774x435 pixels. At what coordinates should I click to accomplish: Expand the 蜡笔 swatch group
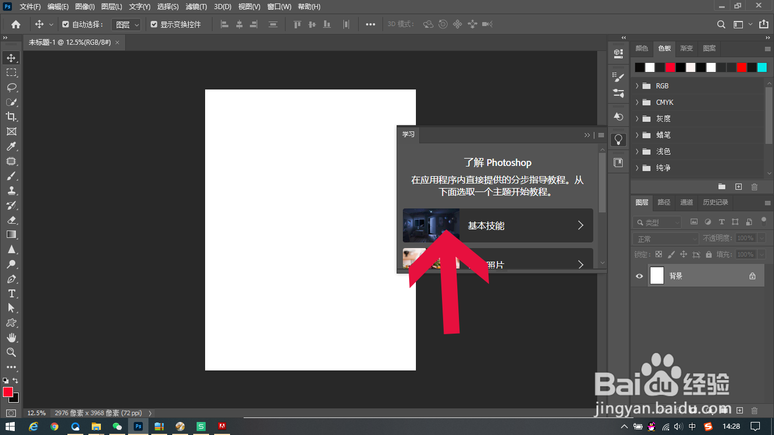pos(637,135)
